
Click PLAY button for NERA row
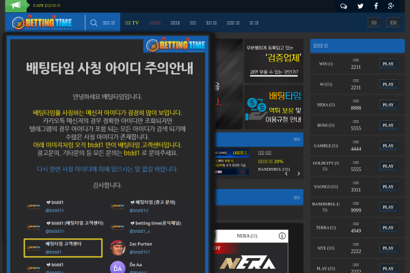point(388,104)
